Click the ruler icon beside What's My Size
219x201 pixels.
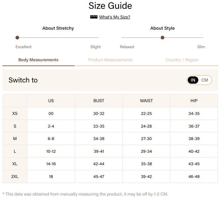94,17
